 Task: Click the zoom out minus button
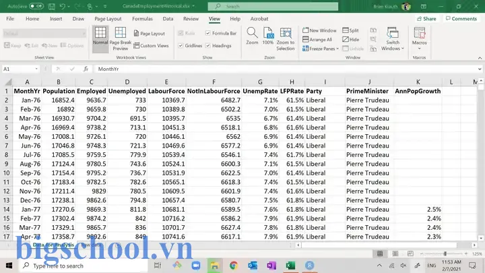tap(421, 254)
